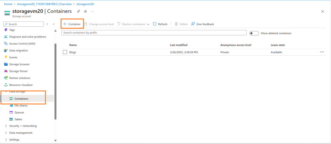This screenshot has width=331, height=144.
Task: Click the Last modified column header
Action: pyautogui.click(x=179, y=45)
